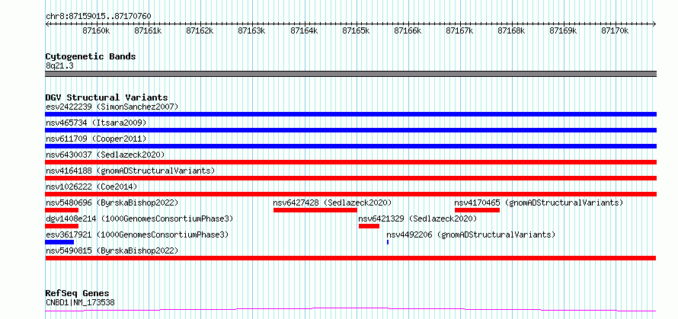Click the 87164k ruler tick label
This screenshot has height=319, width=678.
click(x=304, y=31)
